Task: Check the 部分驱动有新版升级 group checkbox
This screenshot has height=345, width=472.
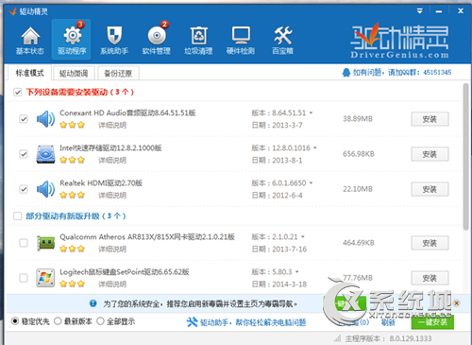Action: (x=18, y=216)
